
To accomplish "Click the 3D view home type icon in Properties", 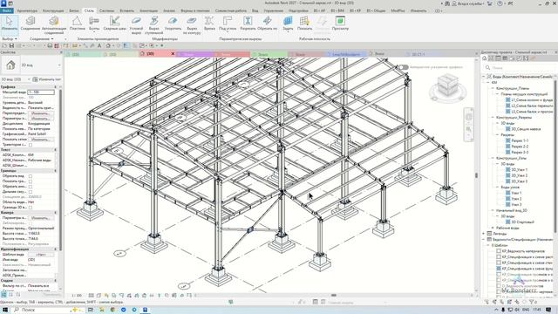I will pos(10,65).
